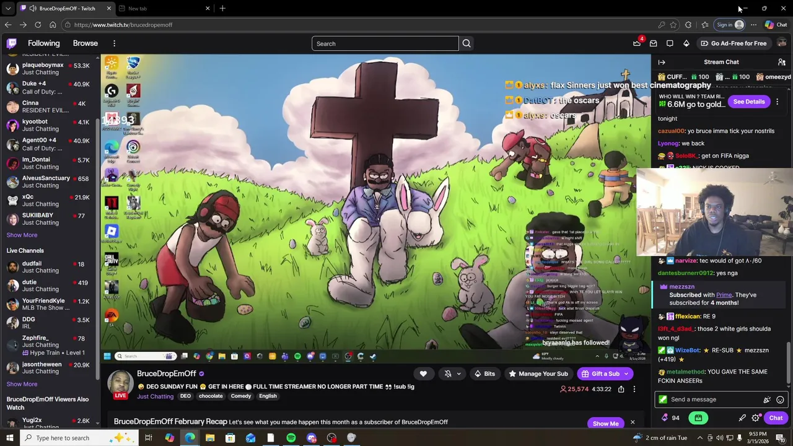Screen dimensions: 793x446
Task: Select the BruceDropEmOff - Twitch browser tab
Action: (66, 9)
